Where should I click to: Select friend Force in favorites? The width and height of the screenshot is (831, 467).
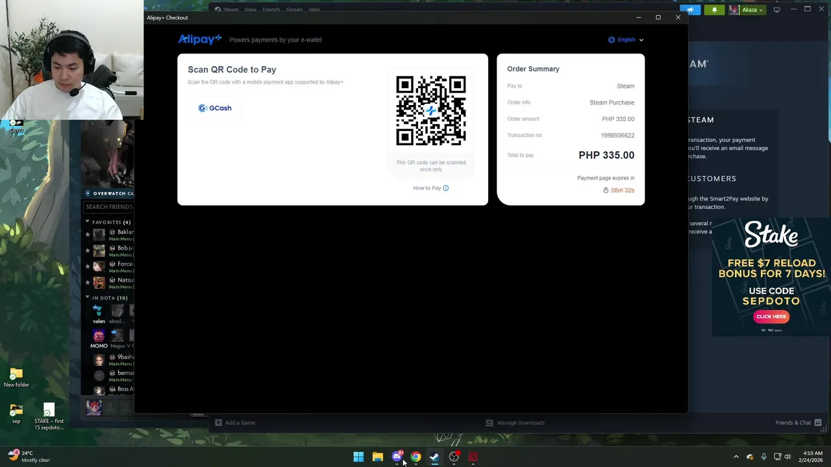114,267
